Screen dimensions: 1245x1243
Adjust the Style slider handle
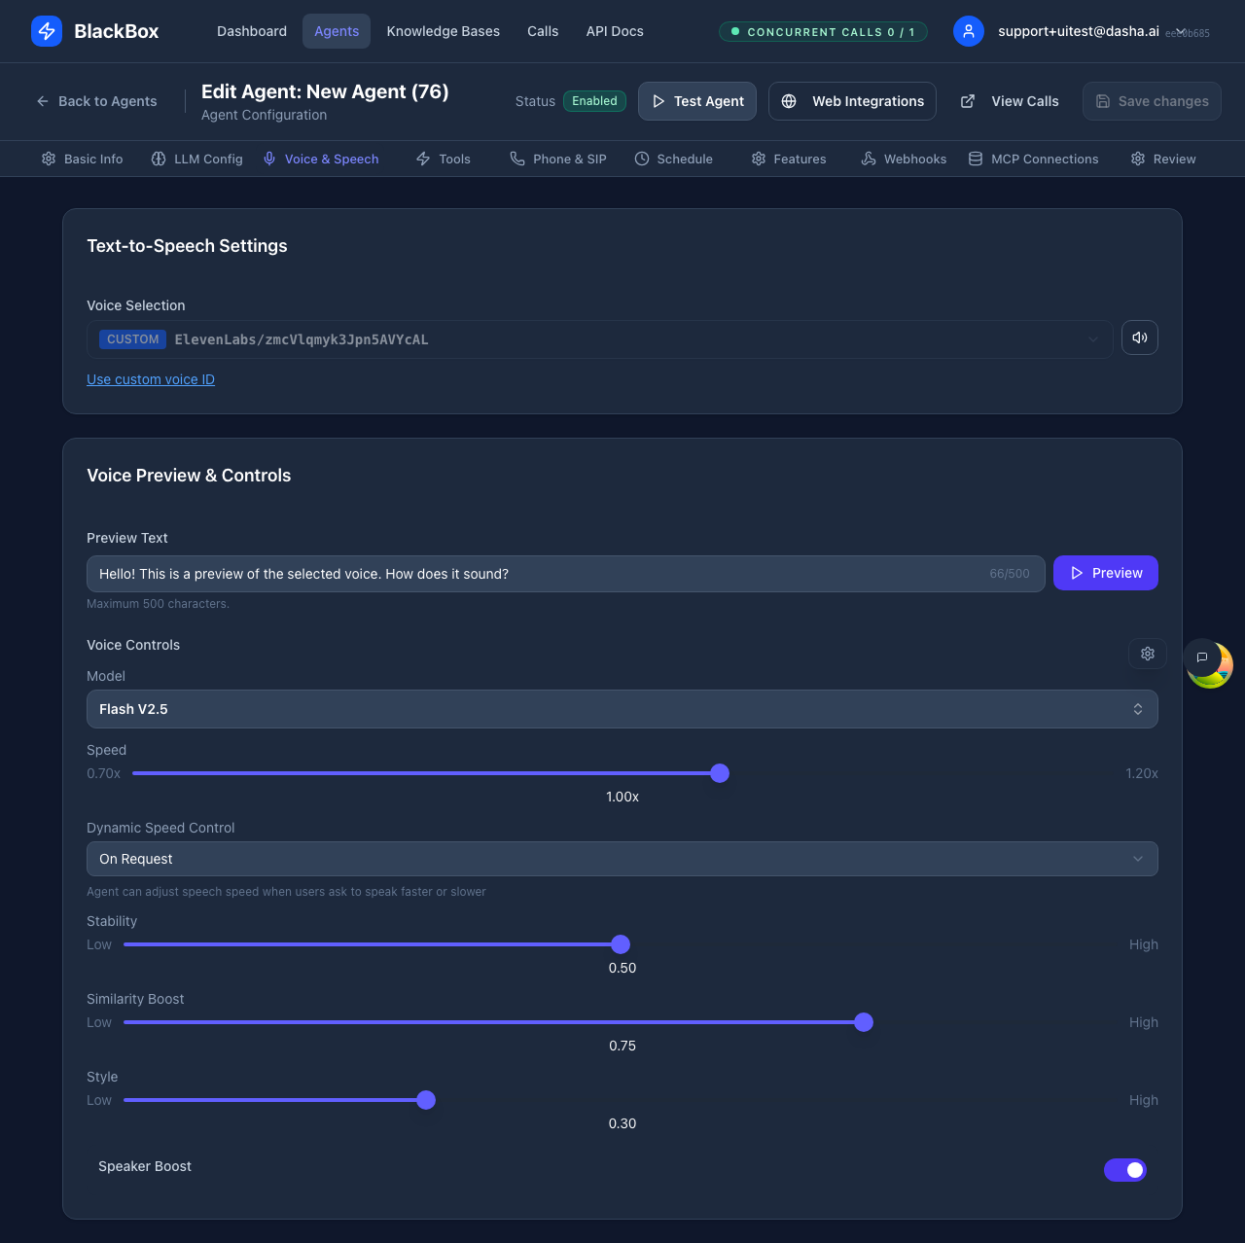click(x=425, y=1100)
